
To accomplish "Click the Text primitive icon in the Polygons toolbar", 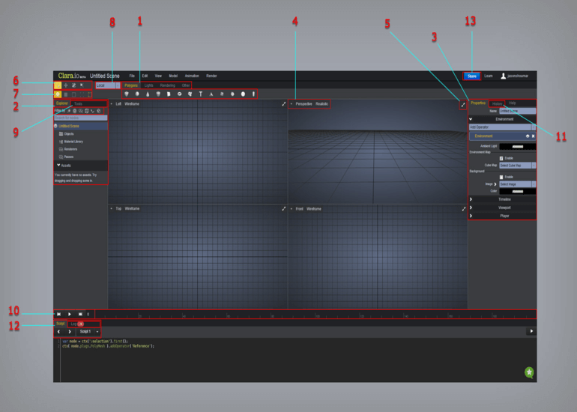I will (x=201, y=94).
